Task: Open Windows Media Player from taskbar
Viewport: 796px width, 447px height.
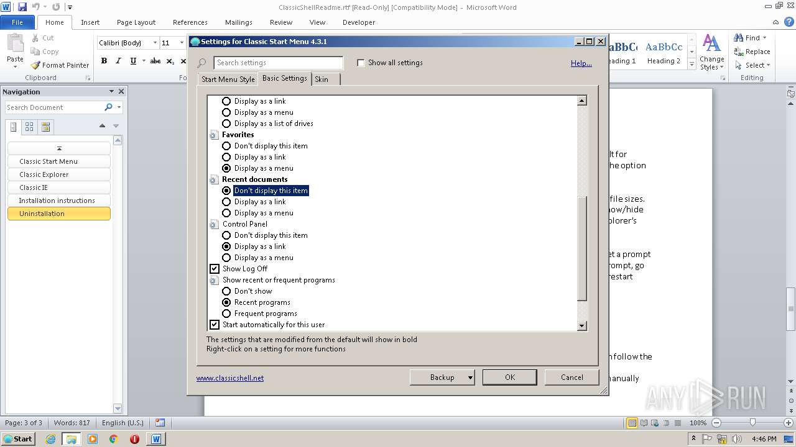Action: tap(93, 439)
